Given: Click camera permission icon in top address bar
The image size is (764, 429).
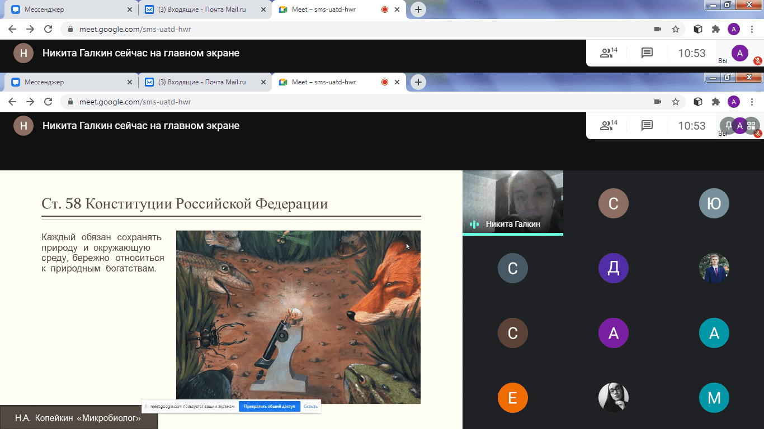Looking at the screenshot, I should [658, 29].
